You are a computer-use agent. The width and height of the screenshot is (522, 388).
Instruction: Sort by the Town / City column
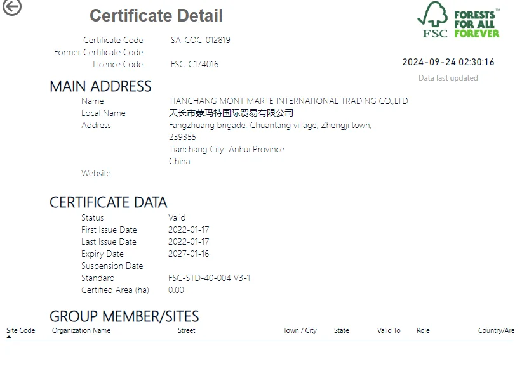coord(300,330)
